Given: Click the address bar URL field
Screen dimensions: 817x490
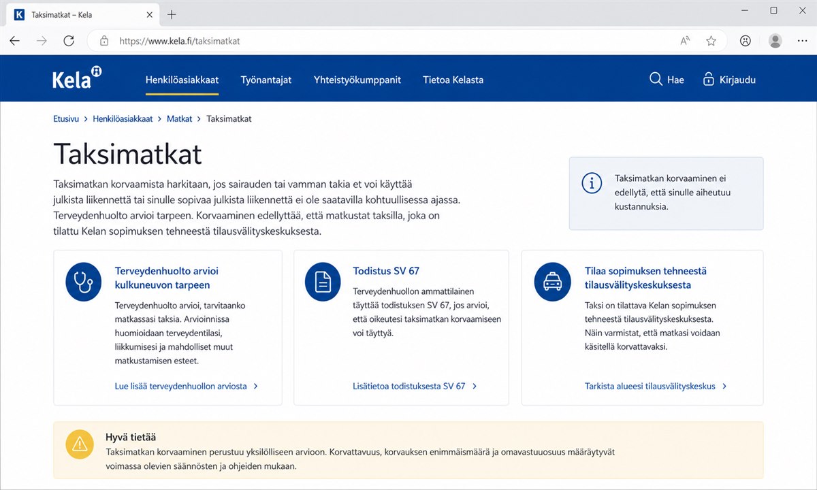Looking at the screenshot, I should pos(408,41).
